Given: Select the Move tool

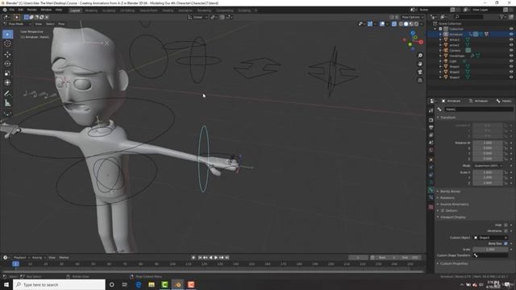Looking at the screenshot, I should coord(7,54).
